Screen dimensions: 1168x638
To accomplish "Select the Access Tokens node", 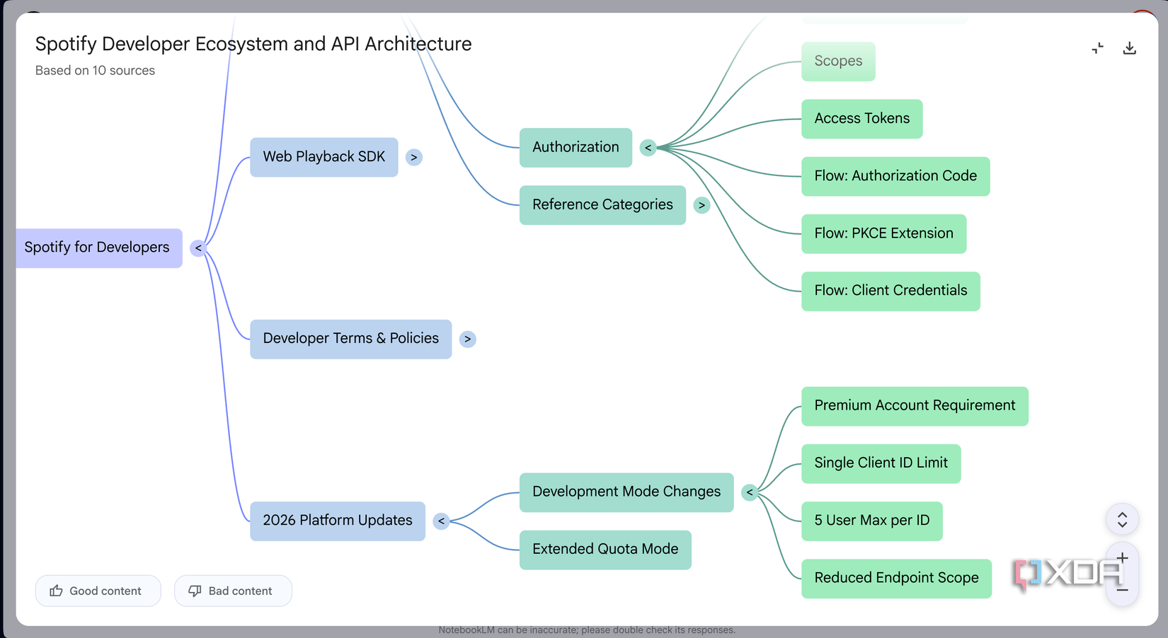I will 861,119.
